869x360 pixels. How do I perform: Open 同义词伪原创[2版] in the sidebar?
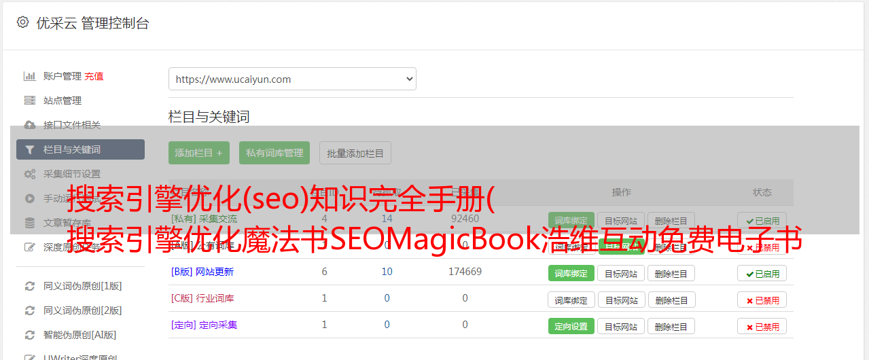pos(83,310)
